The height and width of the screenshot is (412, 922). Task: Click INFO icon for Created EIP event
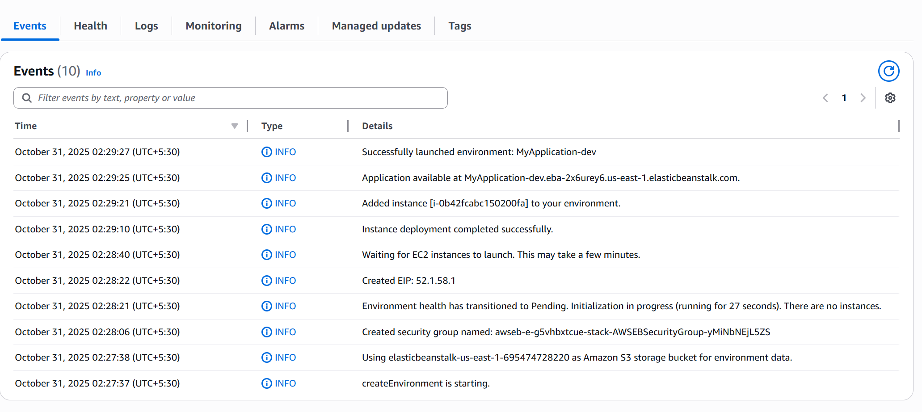[x=266, y=281]
